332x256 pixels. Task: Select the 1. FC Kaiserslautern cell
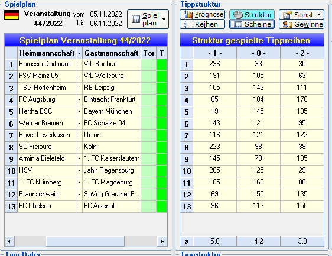tap(112, 159)
